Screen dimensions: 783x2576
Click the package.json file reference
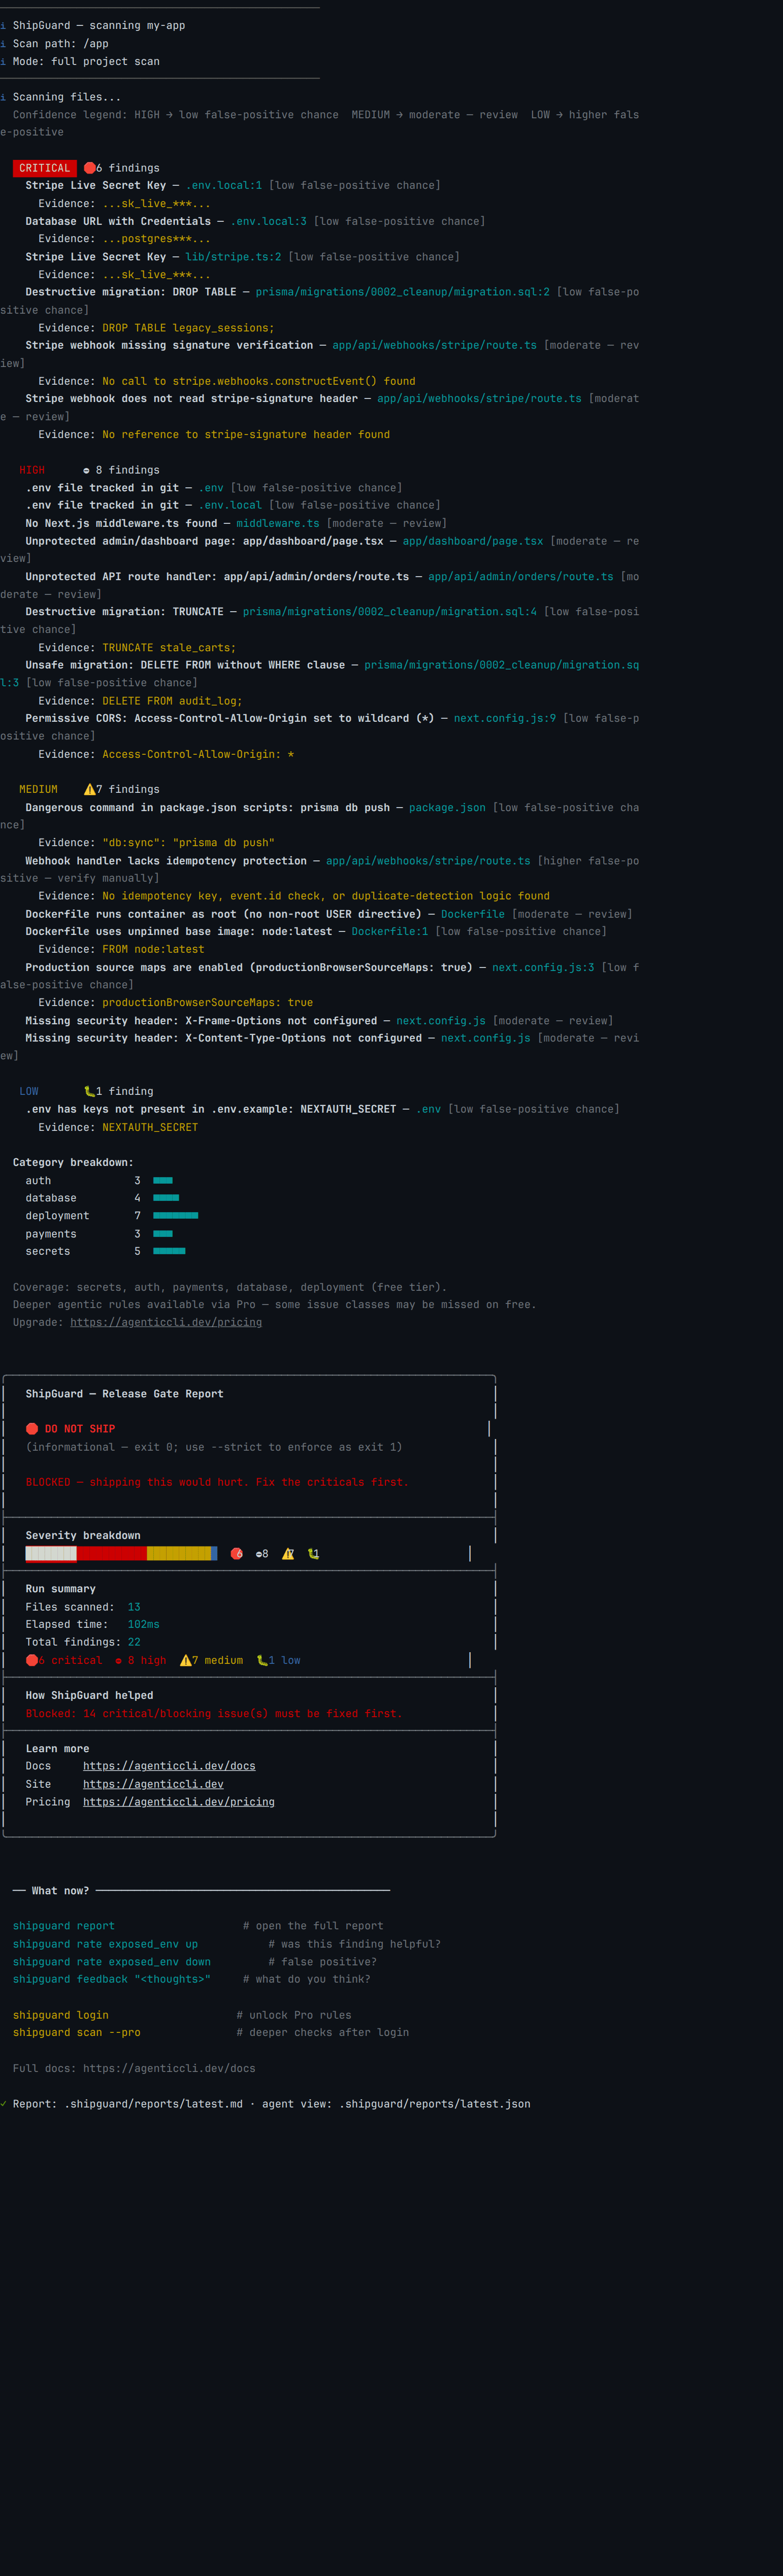(x=447, y=807)
